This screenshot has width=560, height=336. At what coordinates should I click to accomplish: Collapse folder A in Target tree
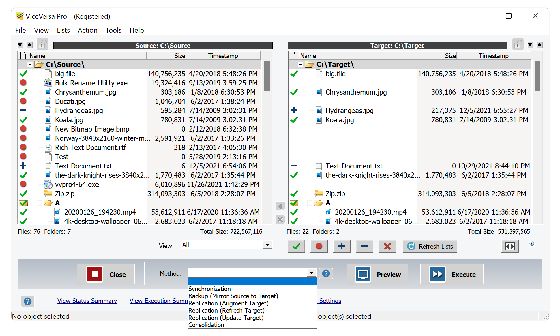pyautogui.click(x=310, y=203)
